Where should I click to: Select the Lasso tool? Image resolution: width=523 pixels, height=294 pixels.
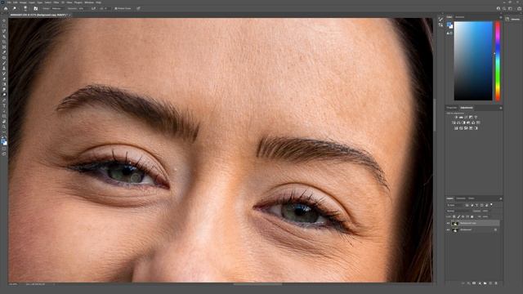(4, 31)
